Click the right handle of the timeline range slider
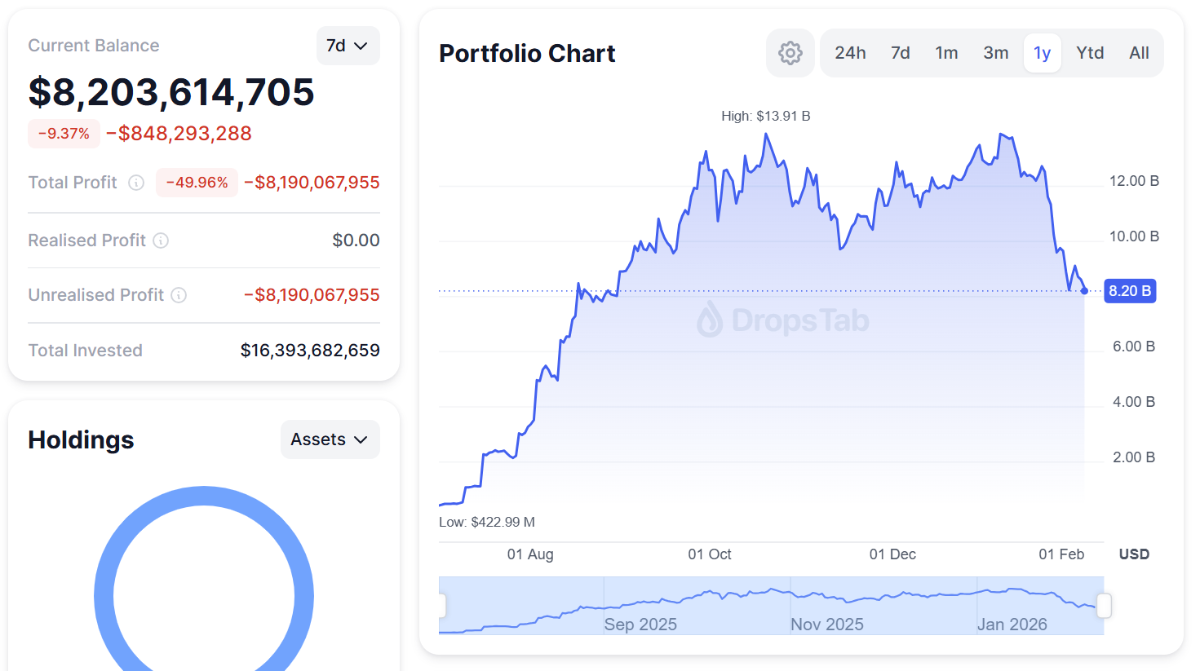The image size is (1200, 671). tap(1105, 605)
